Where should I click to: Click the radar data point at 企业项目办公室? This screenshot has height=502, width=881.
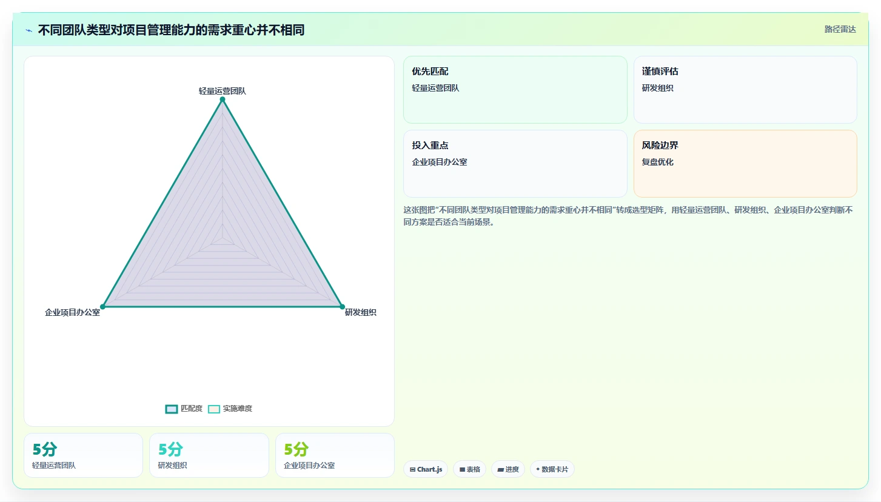(103, 307)
